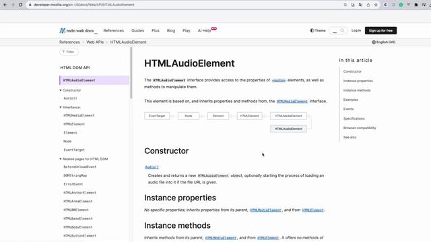431x242 pixels.
Task: Go to the Blog page
Action: click(170, 30)
